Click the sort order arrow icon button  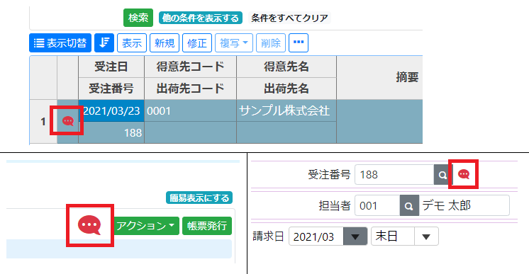click(x=104, y=42)
